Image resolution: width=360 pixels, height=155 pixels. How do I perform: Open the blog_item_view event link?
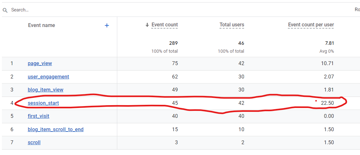[45, 90]
